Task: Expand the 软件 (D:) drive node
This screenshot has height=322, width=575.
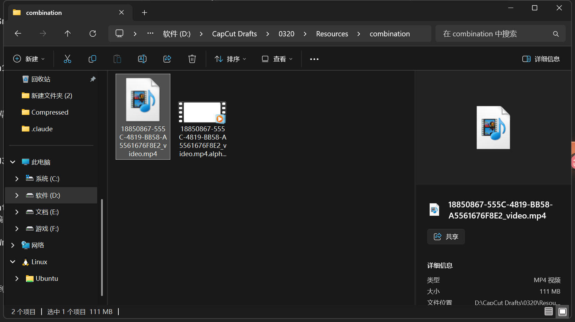Action: click(17, 195)
